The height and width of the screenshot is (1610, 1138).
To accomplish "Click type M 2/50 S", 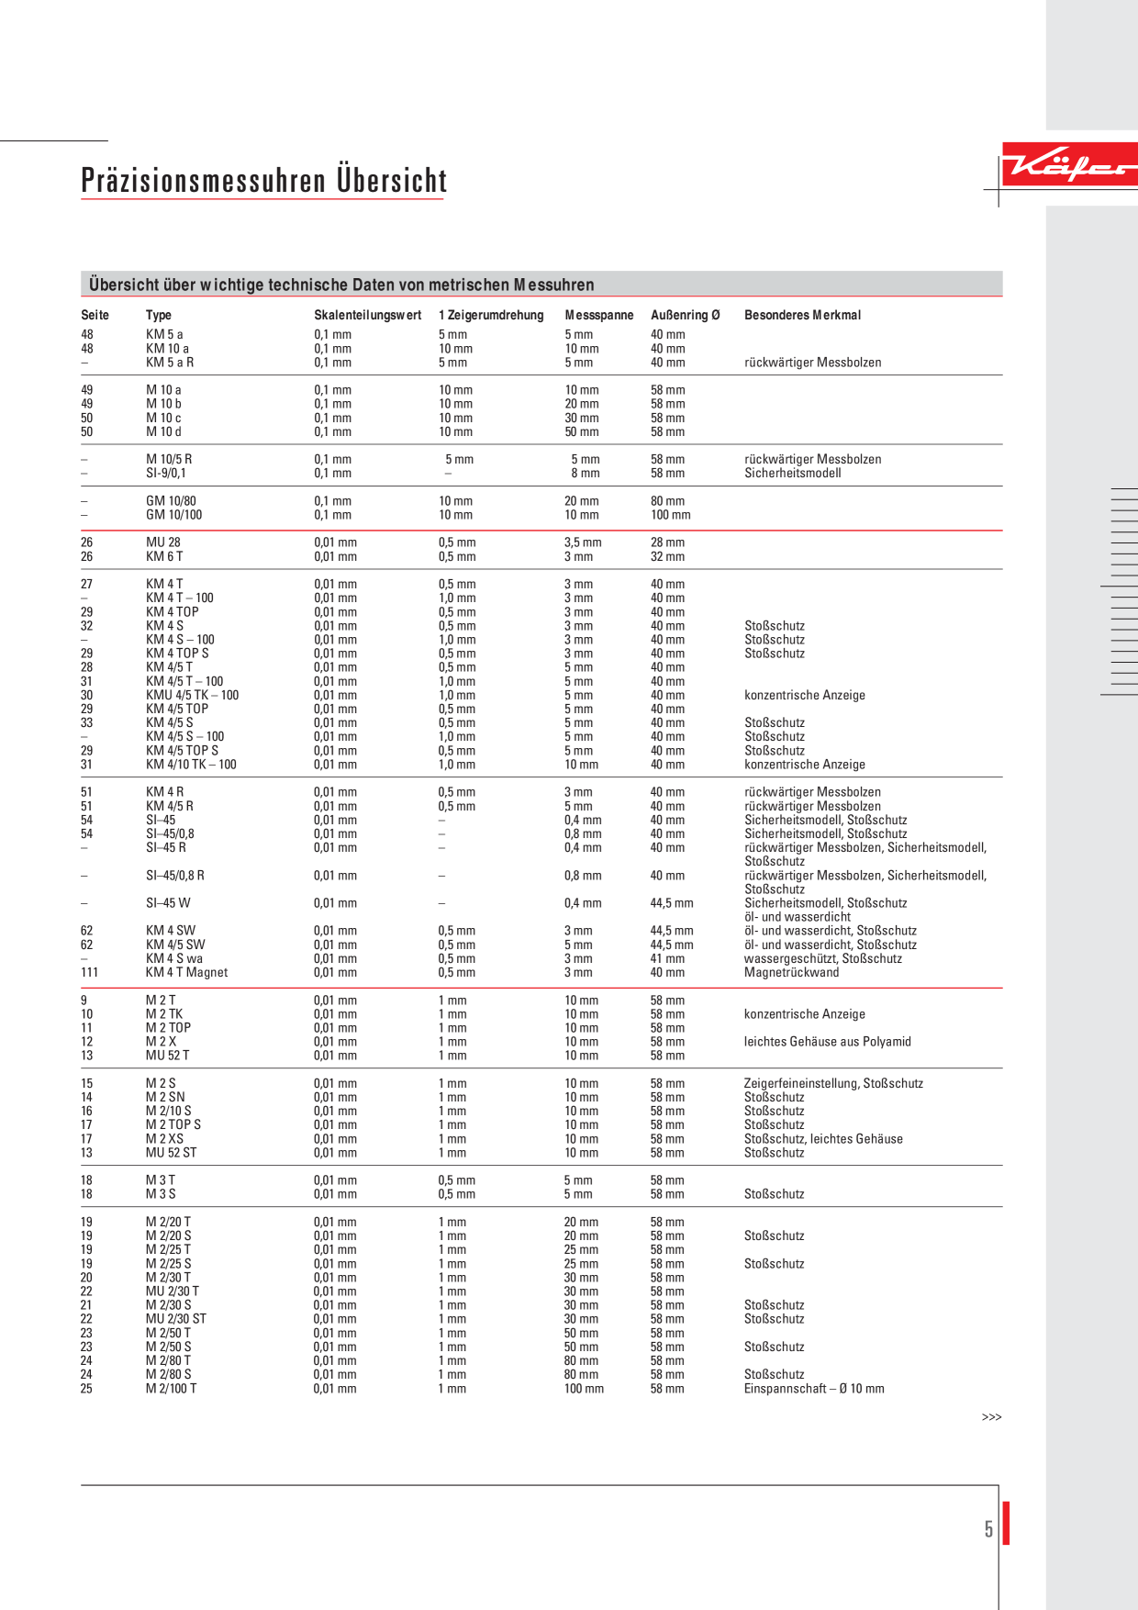I will [168, 1347].
